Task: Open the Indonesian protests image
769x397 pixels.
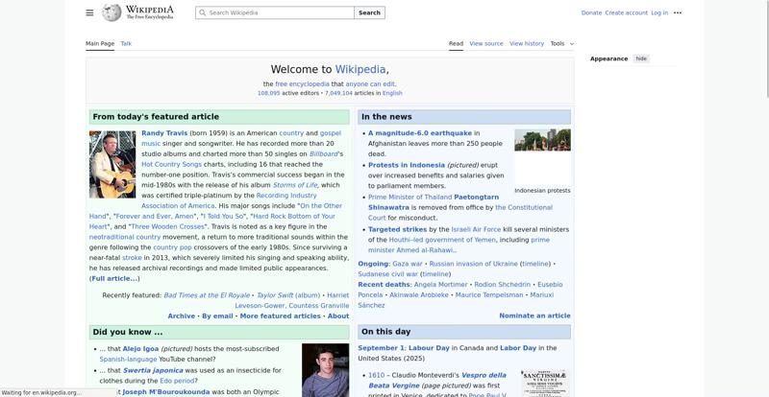Action: click(542, 140)
